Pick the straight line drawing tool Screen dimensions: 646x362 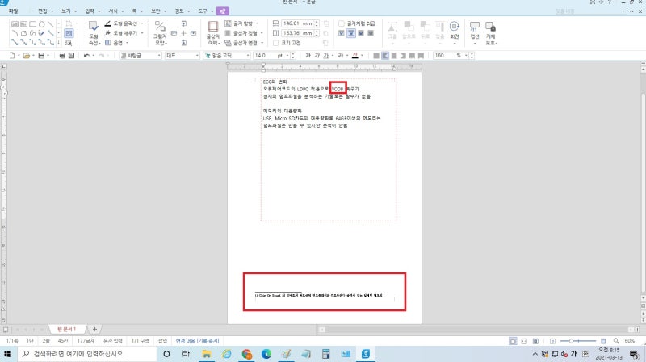pyautogui.click(x=50, y=24)
